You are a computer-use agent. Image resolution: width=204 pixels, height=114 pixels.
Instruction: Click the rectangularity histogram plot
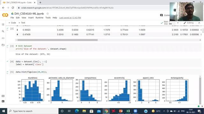click(177, 90)
